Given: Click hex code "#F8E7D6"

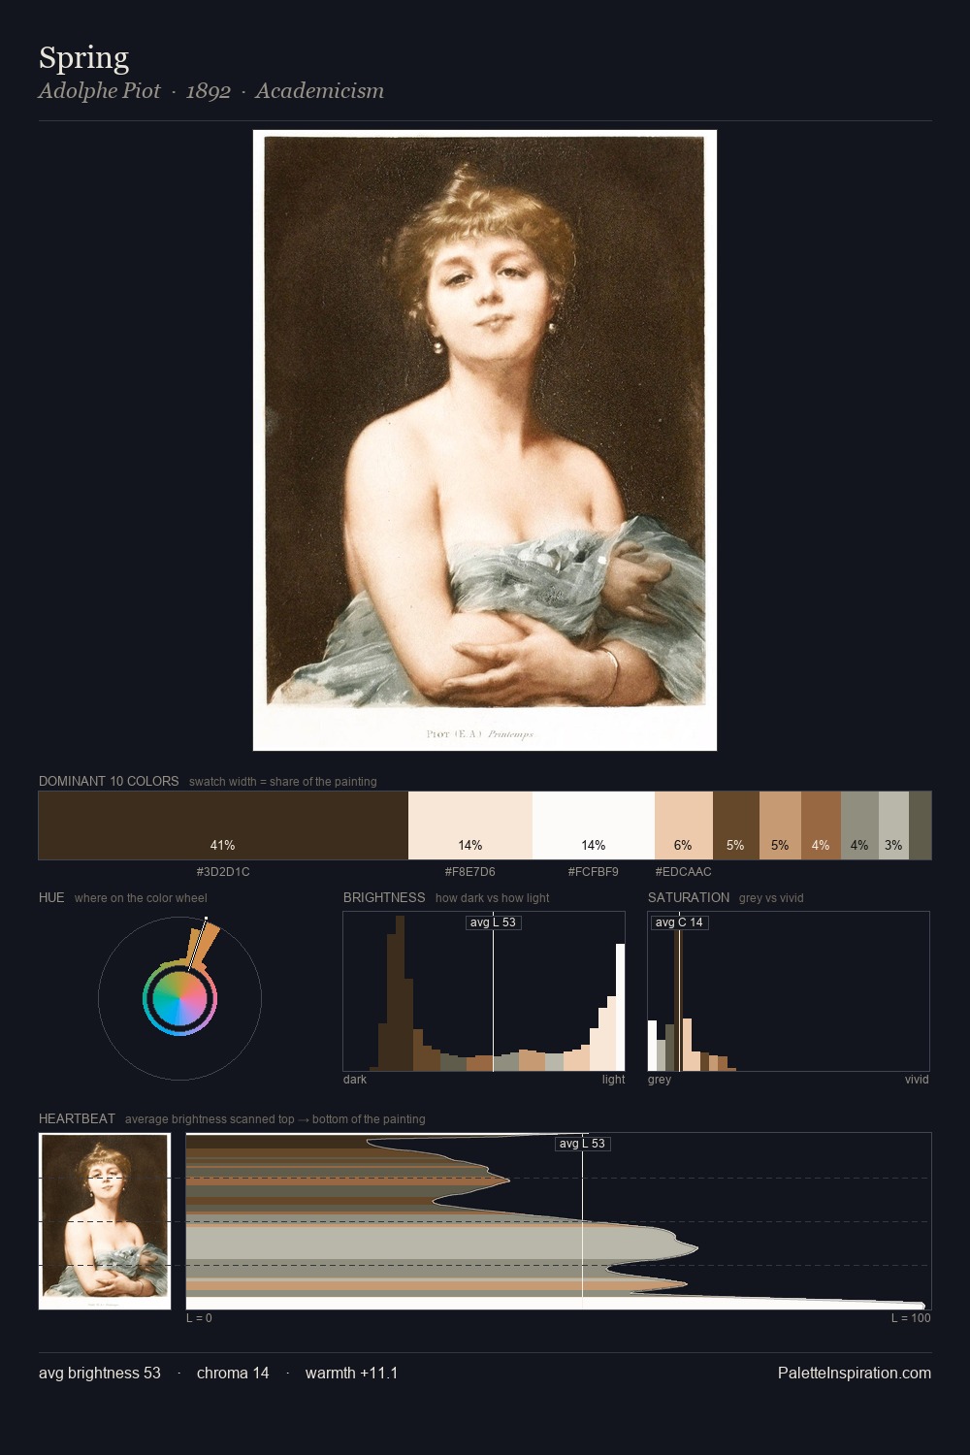Looking at the screenshot, I should [470, 872].
